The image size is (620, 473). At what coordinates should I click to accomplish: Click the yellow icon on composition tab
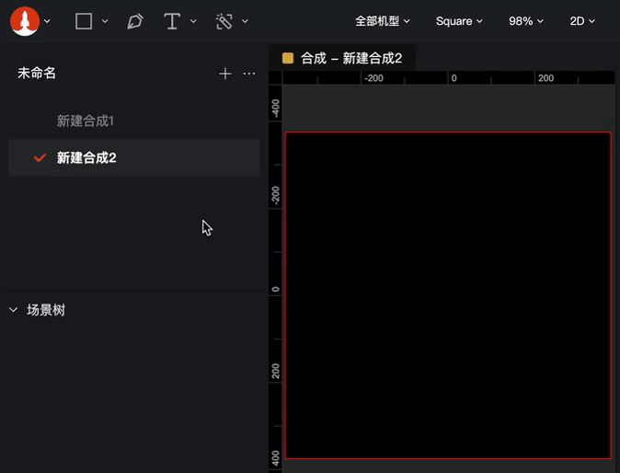click(288, 58)
